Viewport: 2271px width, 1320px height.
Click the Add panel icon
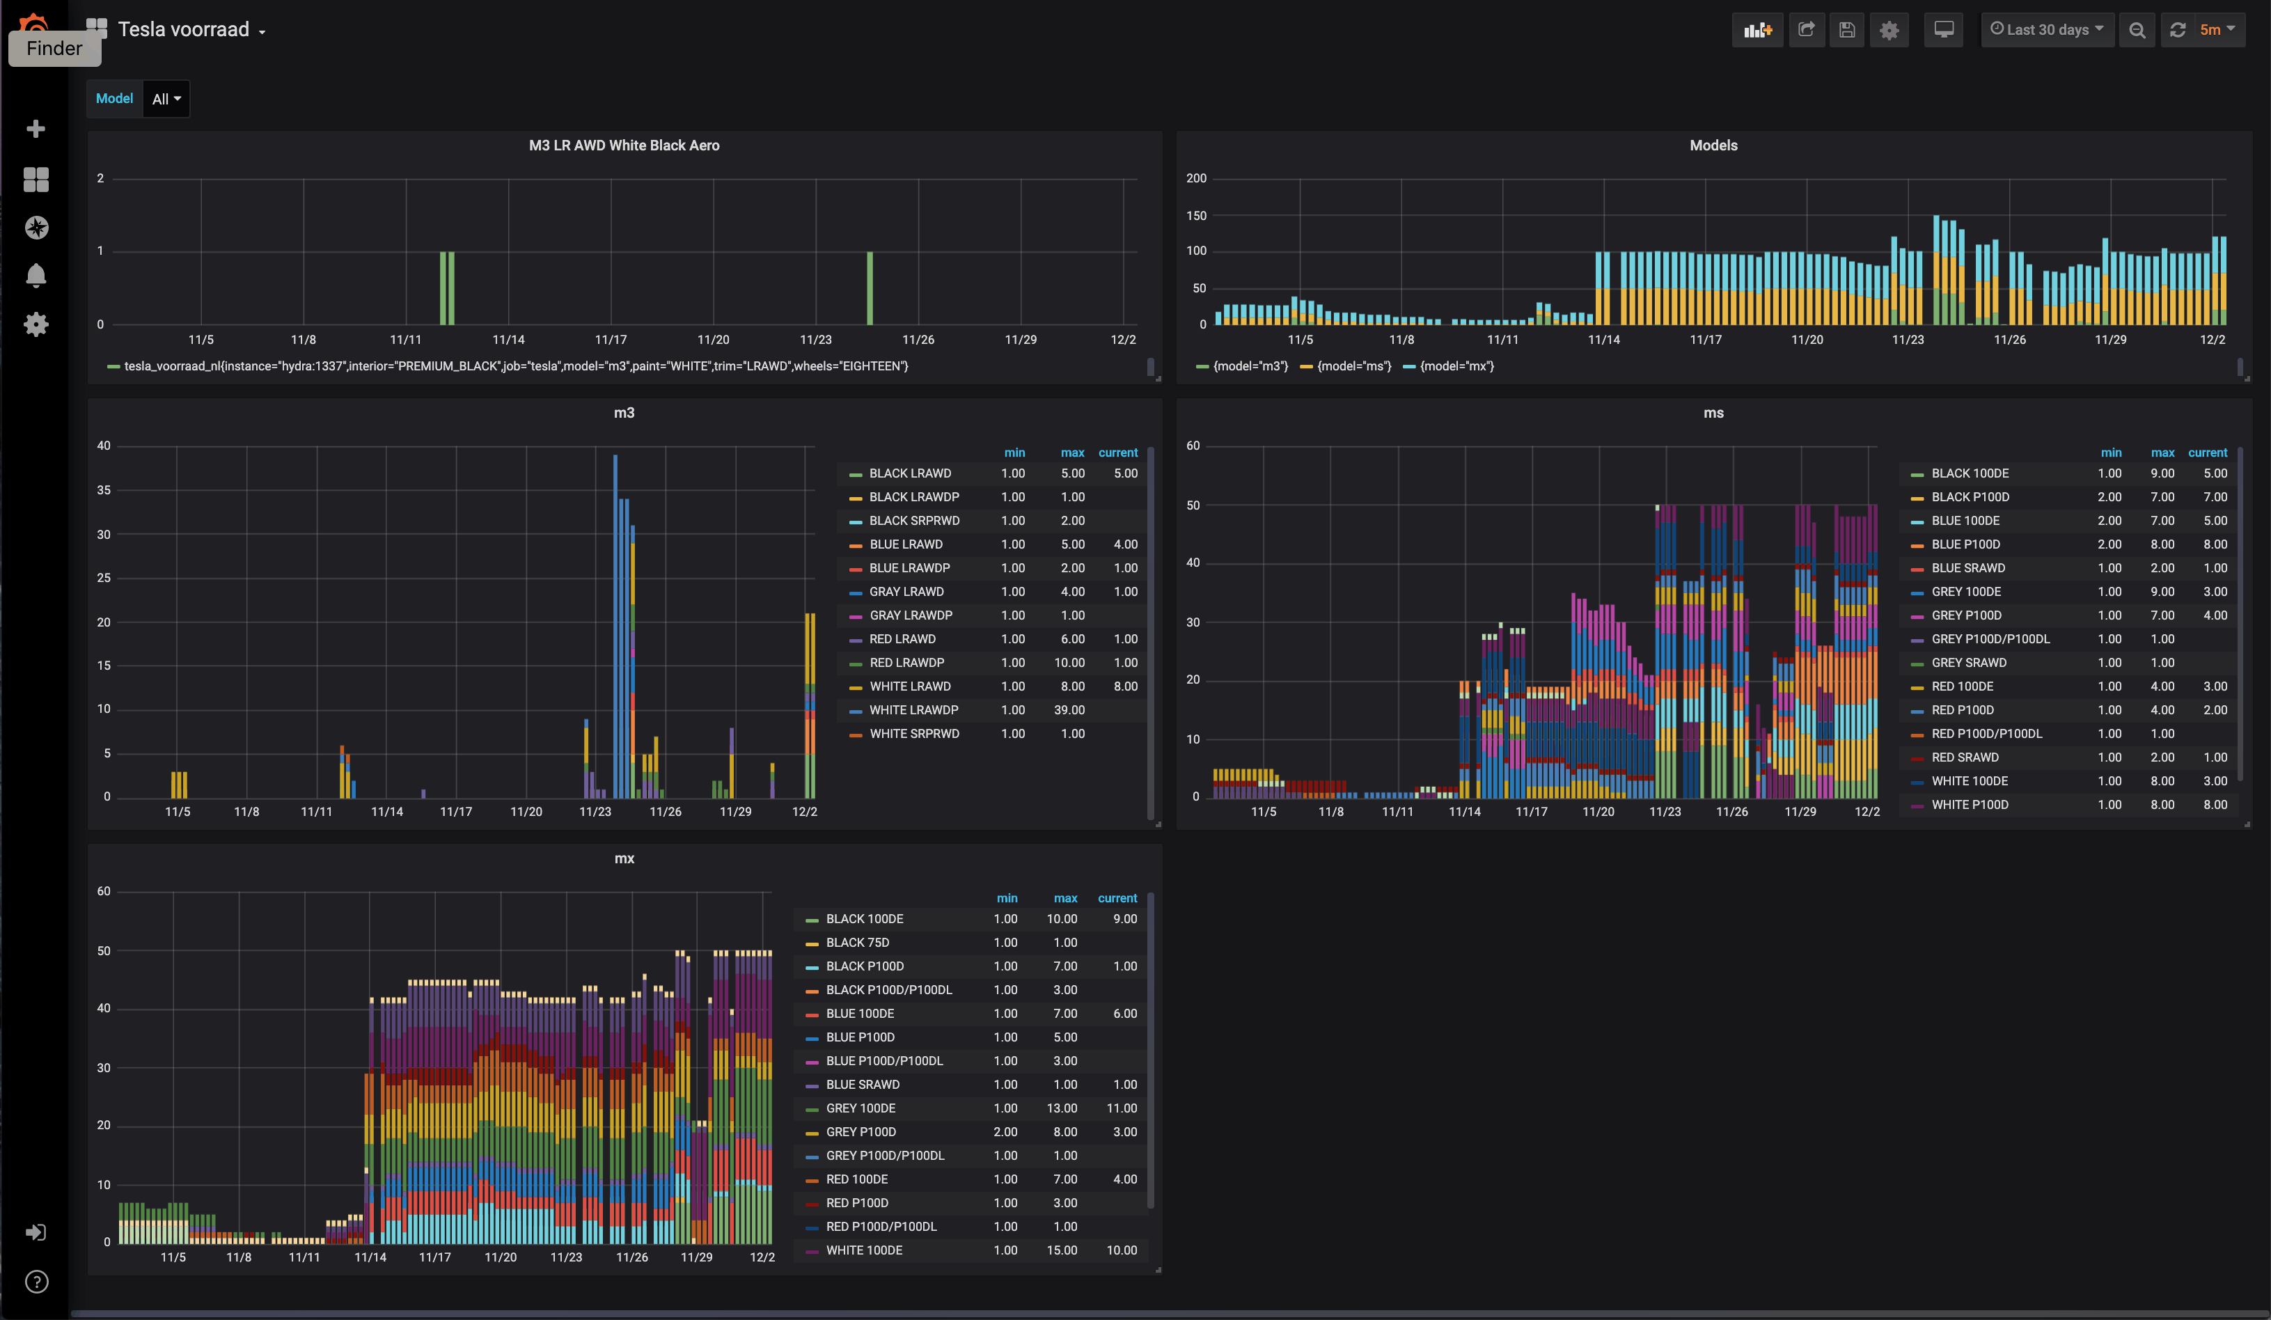click(x=1757, y=30)
